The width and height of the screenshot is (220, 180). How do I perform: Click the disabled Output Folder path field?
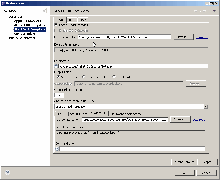click(129, 84)
